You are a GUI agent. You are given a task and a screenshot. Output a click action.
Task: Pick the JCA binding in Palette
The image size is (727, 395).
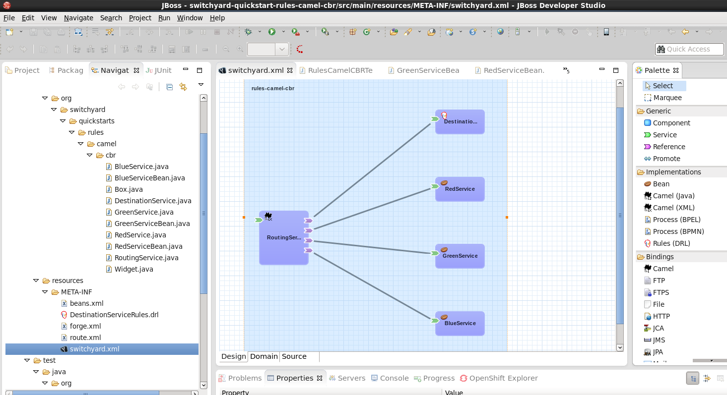654,328
